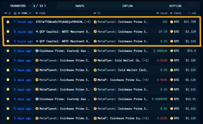
Task: Click MetaPlanet recipient in $3.32M row
Action: tap(122, 32)
